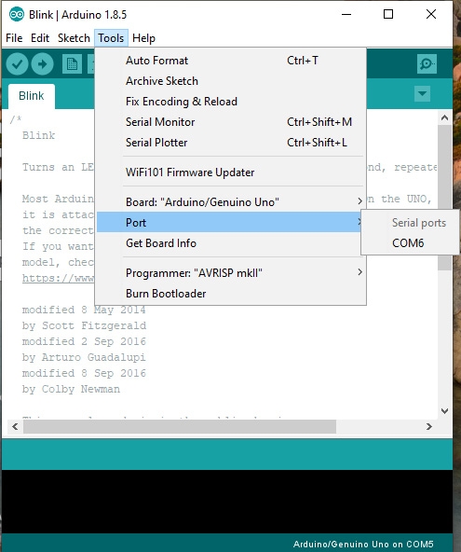Screen dimensions: 461x552
Task: Open Serial Plotter from menu
Action: (x=231, y=143)
